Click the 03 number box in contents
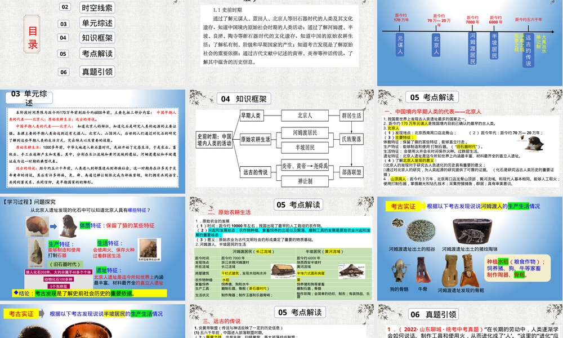Screen dimensions: 563x338 point(64,24)
